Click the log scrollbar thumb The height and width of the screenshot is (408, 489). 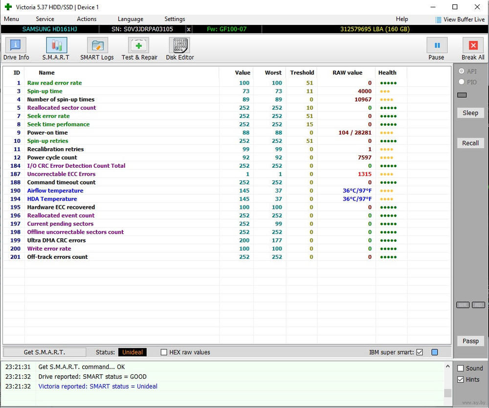click(447, 393)
